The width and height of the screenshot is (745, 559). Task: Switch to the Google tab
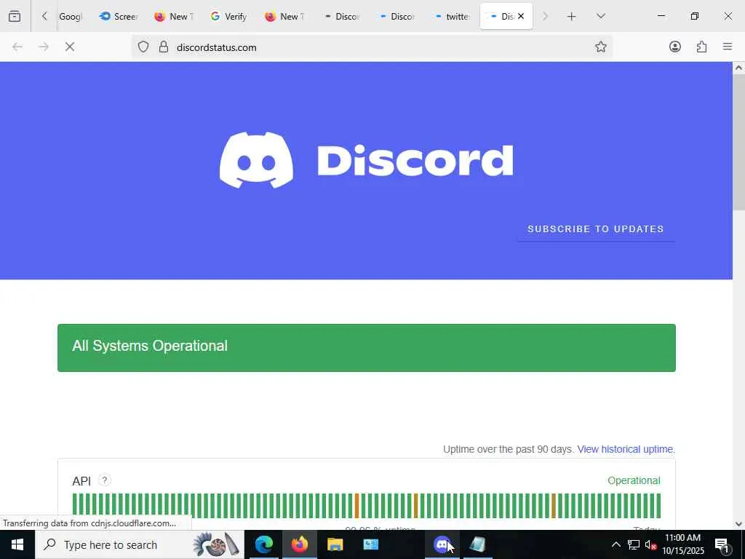(x=70, y=16)
